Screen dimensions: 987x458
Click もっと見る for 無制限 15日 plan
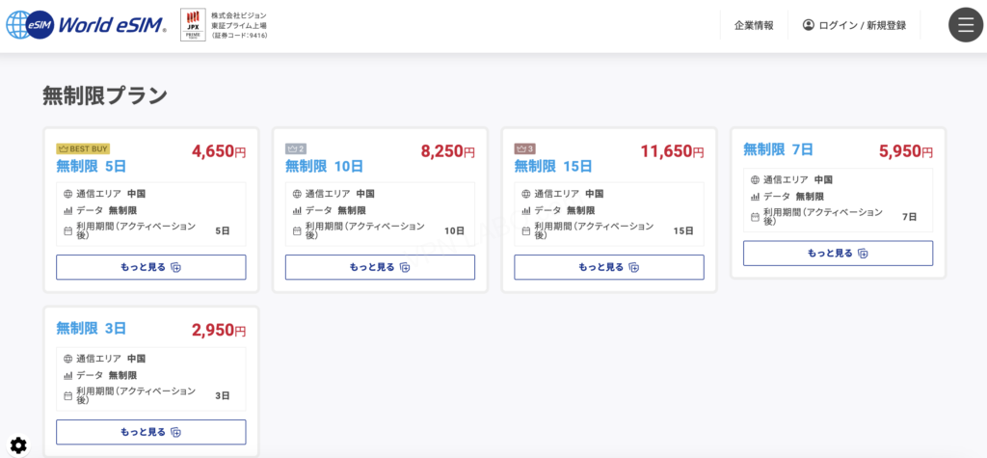608,267
